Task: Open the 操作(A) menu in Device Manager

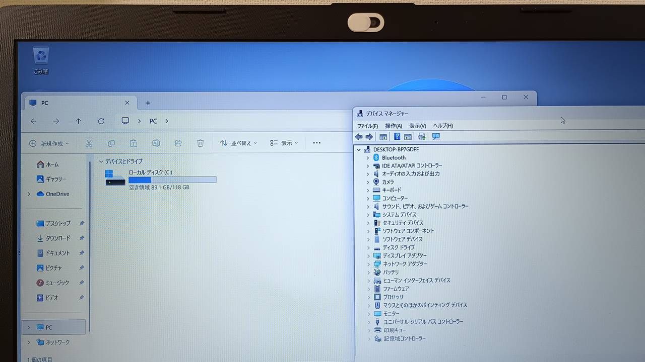Action: 394,126
